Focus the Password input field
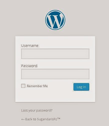Viewport: 109px width, 126px height. pos(55,74)
